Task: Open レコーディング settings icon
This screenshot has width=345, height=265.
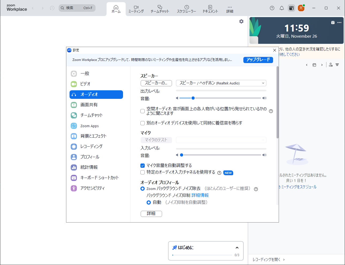Action: (x=74, y=147)
